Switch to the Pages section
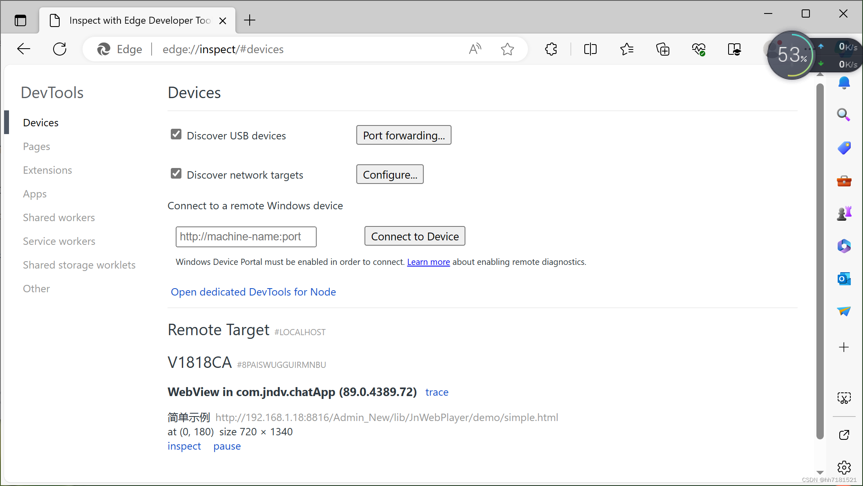The width and height of the screenshot is (863, 486). point(36,146)
